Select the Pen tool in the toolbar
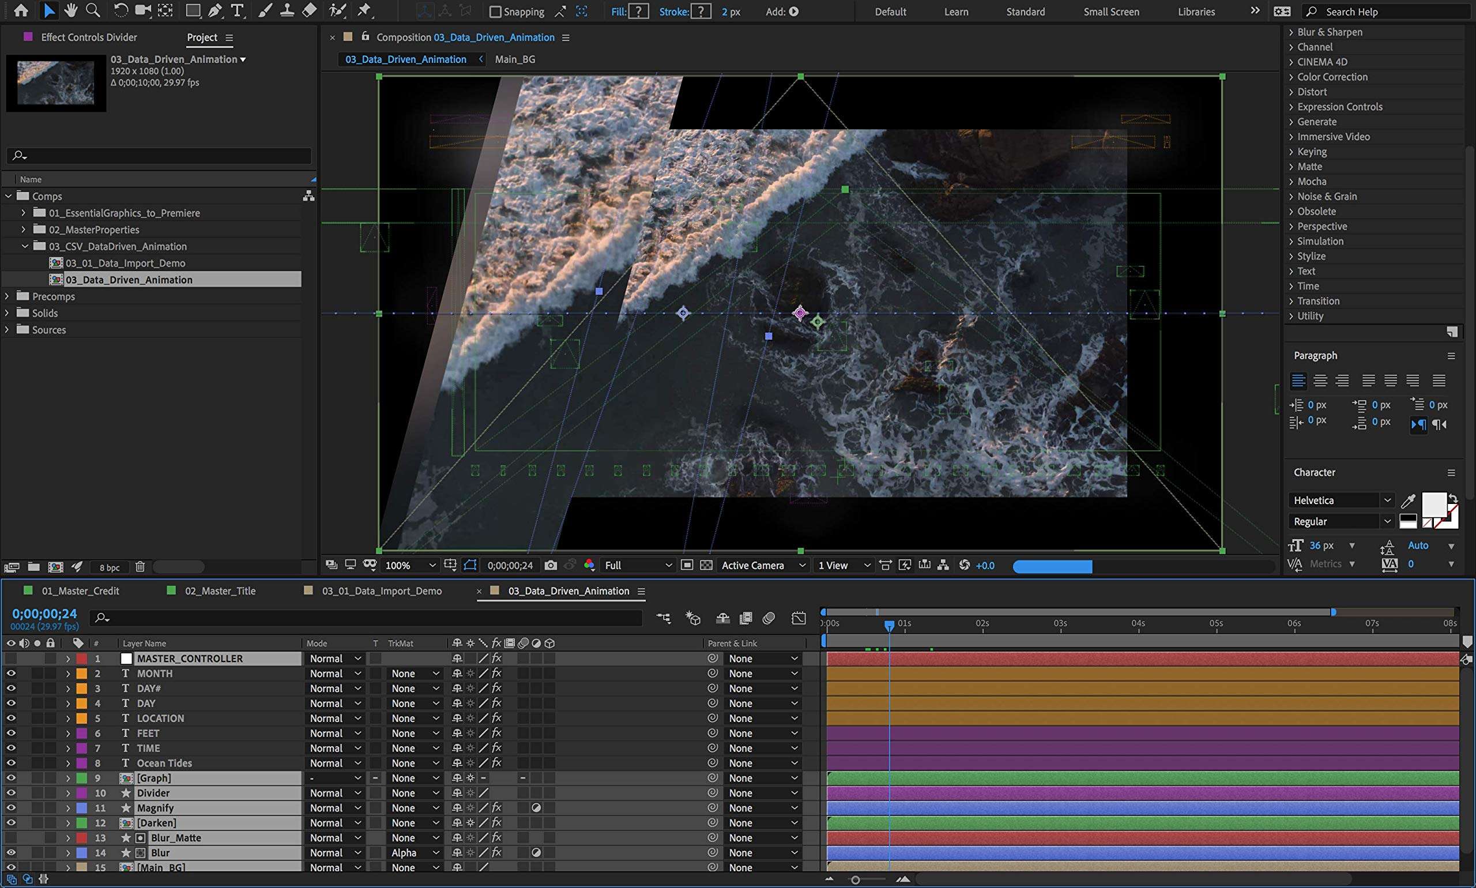Viewport: 1476px width, 888px height. 214,11
